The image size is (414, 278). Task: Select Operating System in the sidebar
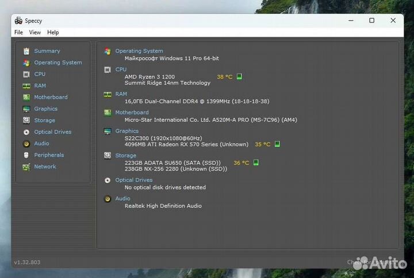58,63
